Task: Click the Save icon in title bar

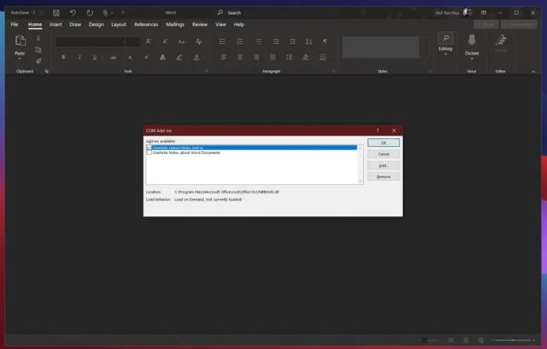Action: pos(56,13)
